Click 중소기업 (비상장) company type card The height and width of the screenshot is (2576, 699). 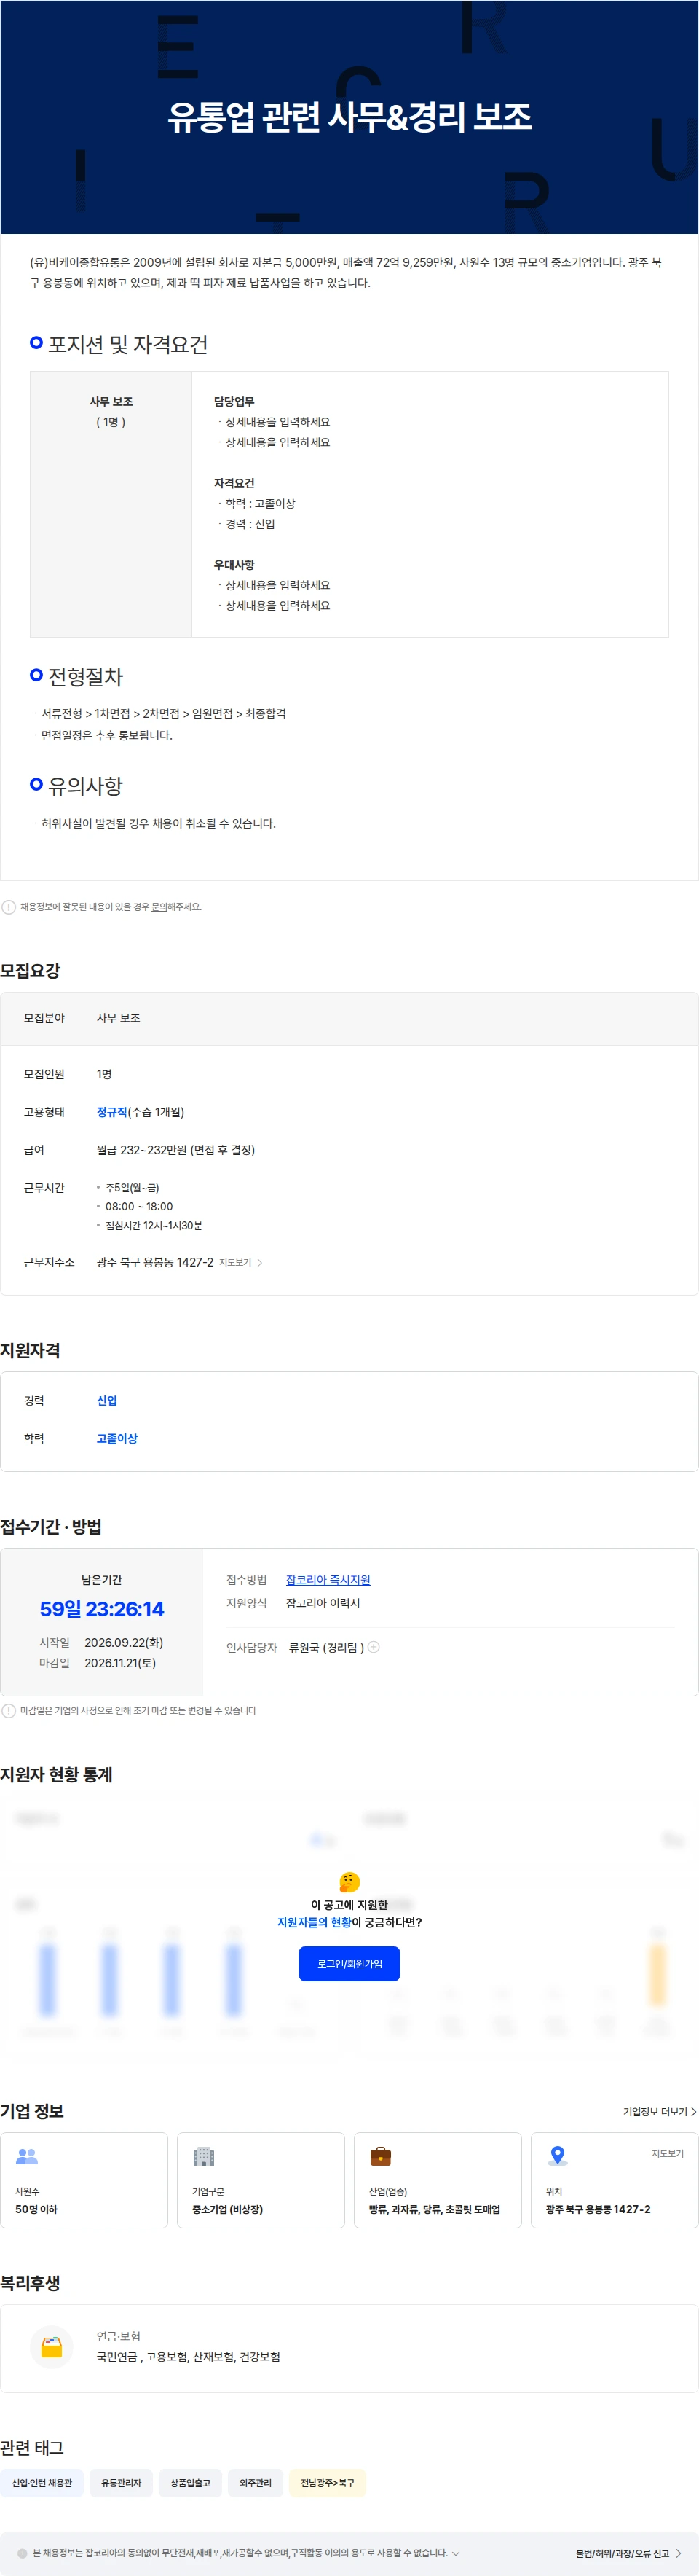pos(261,2180)
